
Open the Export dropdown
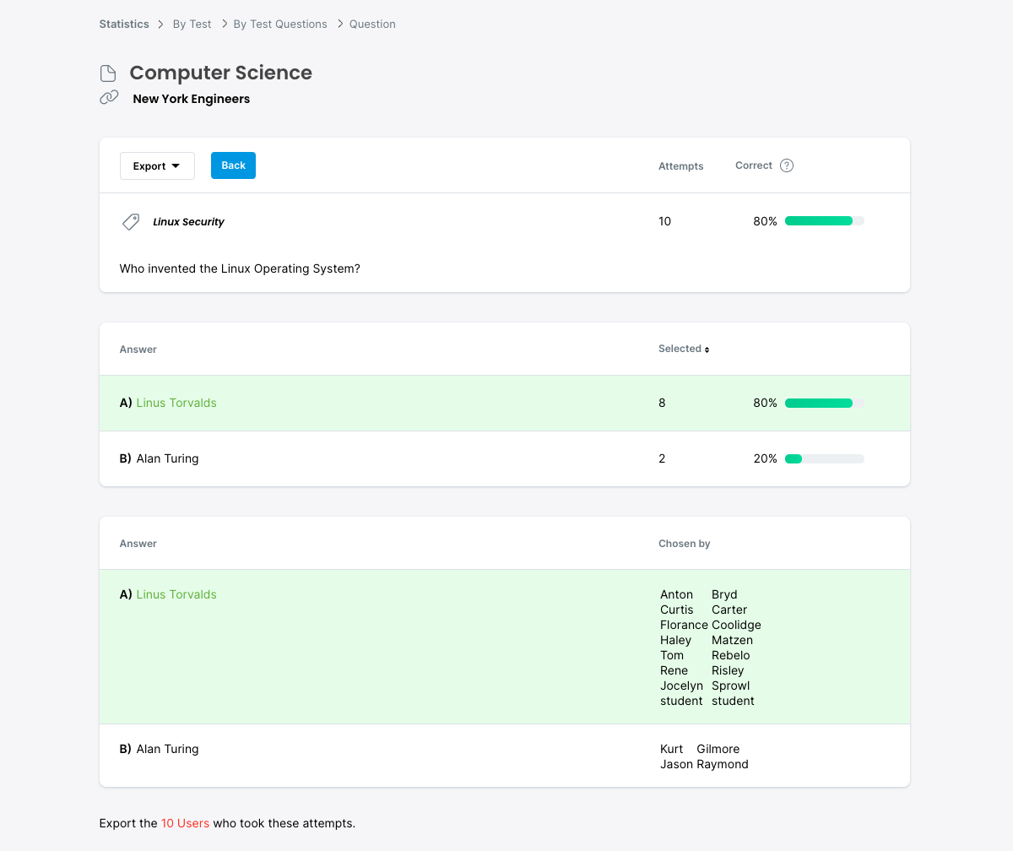[x=157, y=166]
